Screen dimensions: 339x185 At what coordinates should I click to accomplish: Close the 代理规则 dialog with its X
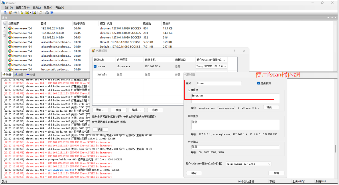[x=244, y=51]
